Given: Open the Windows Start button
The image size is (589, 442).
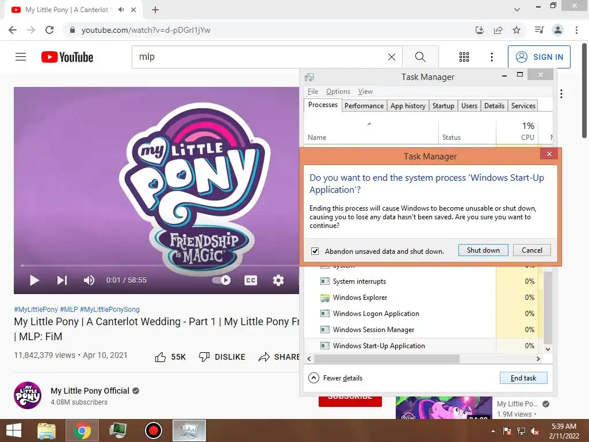Looking at the screenshot, I should (14, 430).
